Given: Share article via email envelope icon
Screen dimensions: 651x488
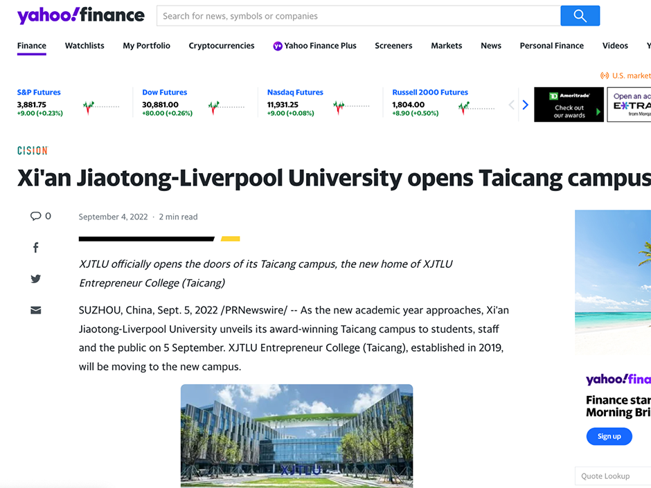Looking at the screenshot, I should (x=36, y=310).
